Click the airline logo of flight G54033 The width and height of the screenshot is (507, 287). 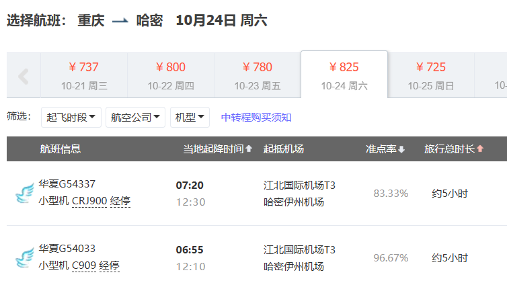[x=25, y=257]
